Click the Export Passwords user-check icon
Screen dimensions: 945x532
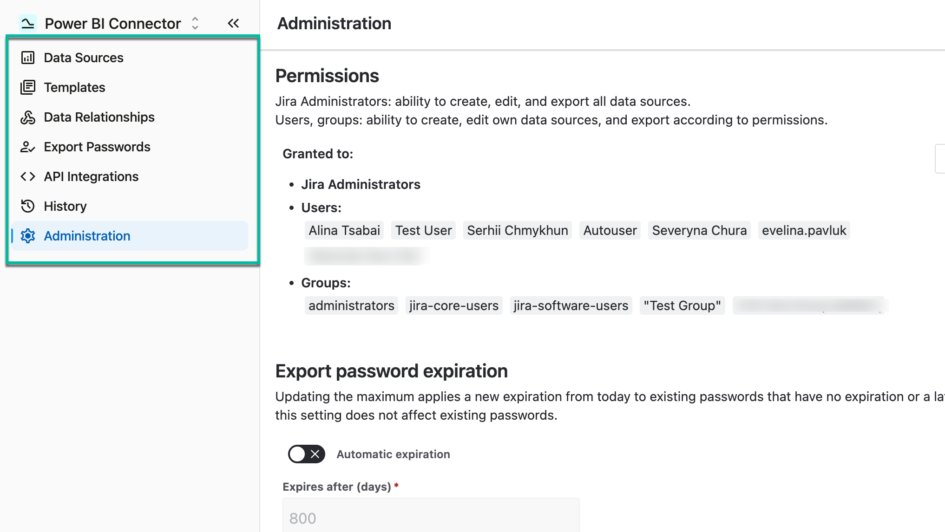coord(28,147)
